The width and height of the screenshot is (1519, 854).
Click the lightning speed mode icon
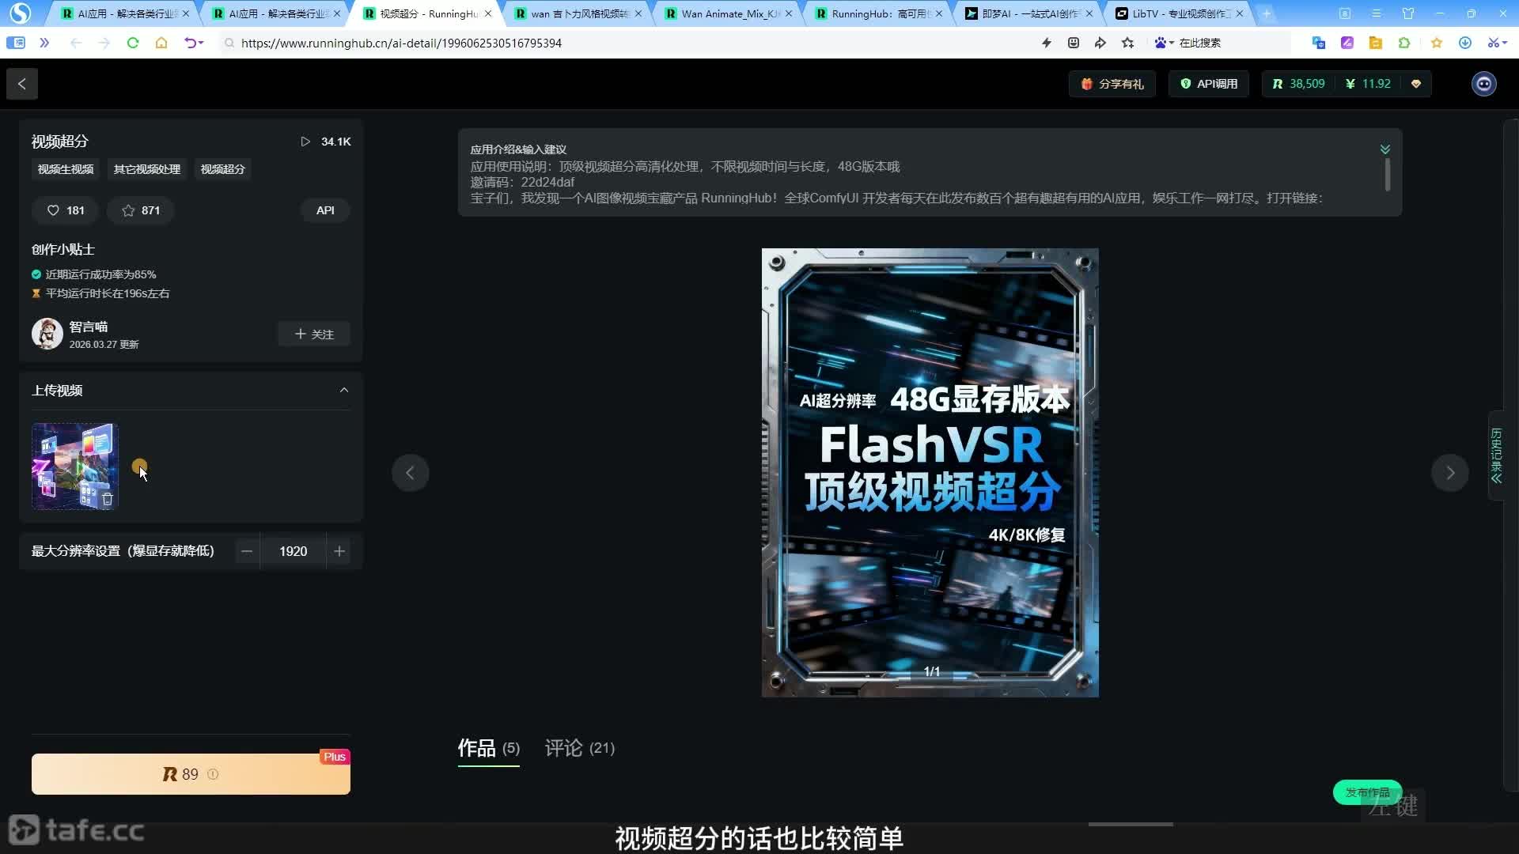1047,43
